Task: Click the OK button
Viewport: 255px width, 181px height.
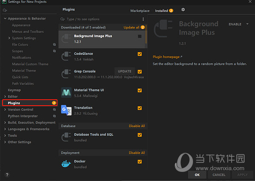Action: tap(197, 175)
